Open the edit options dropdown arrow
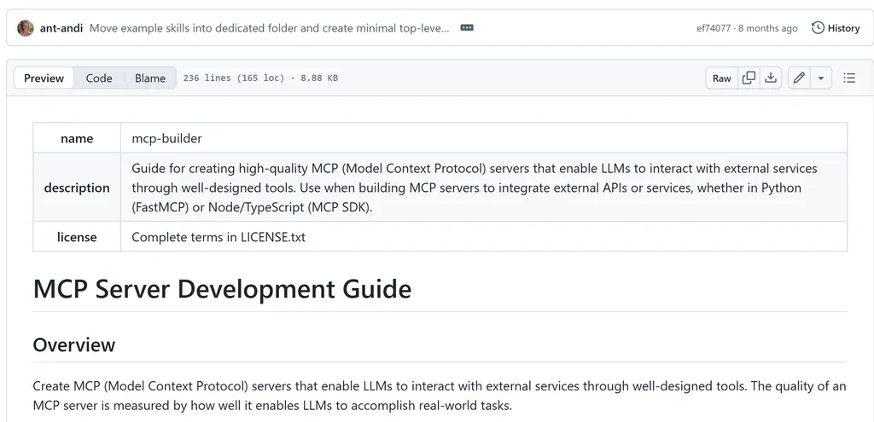874x422 pixels. (821, 78)
